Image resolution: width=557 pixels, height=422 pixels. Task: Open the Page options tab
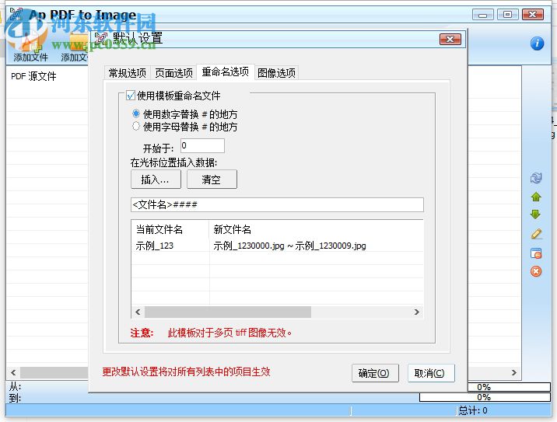pos(173,73)
